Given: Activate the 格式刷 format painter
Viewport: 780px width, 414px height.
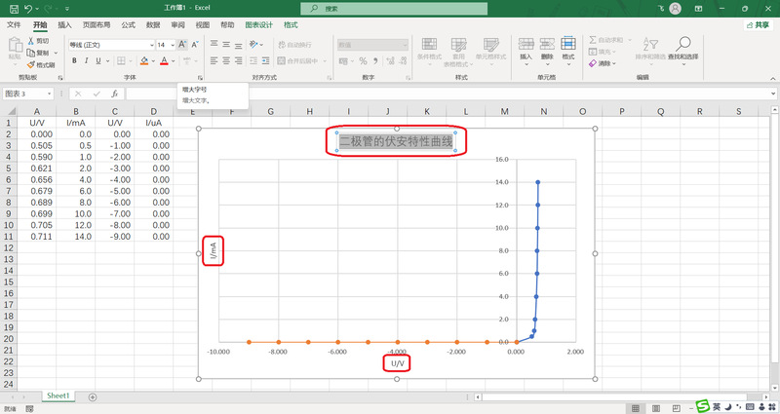Looking at the screenshot, I should [41, 64].
